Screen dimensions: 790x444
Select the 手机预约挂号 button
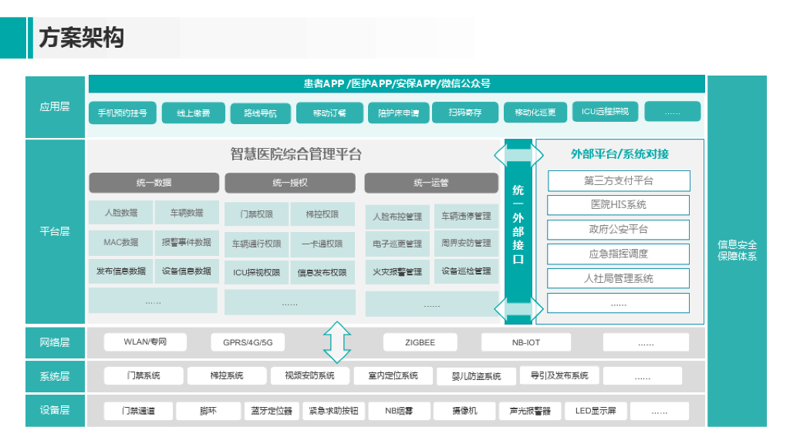pyautogui.click(x=123, y=113)
